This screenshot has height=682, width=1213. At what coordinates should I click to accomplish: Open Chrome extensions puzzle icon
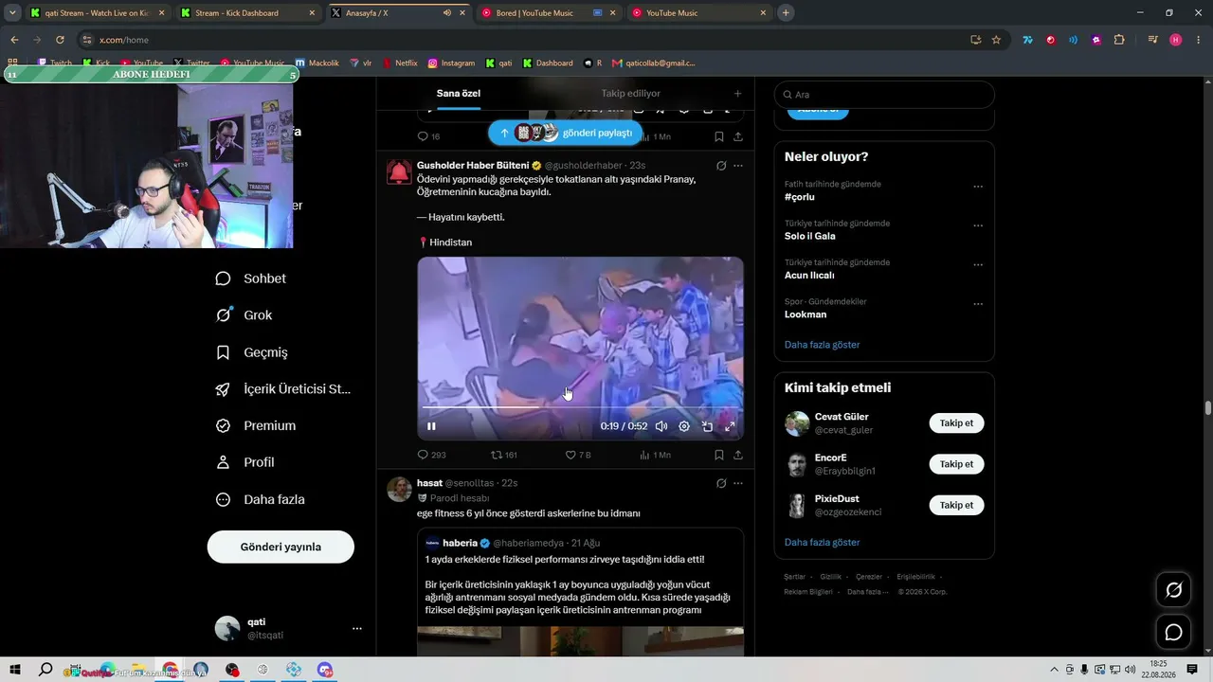1119,40
